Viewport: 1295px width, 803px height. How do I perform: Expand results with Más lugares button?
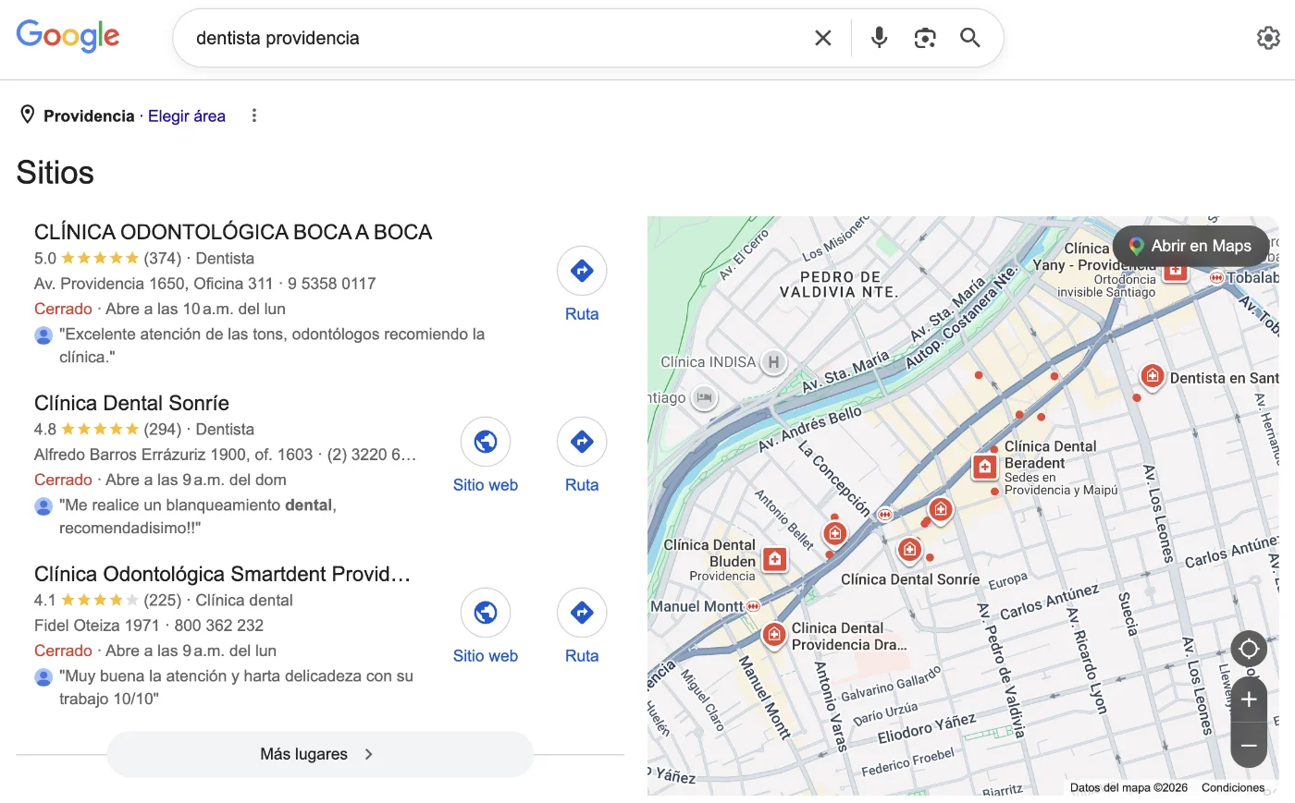320,754
